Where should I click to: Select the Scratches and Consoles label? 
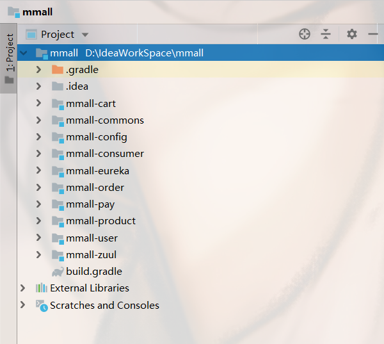point(104,306)
